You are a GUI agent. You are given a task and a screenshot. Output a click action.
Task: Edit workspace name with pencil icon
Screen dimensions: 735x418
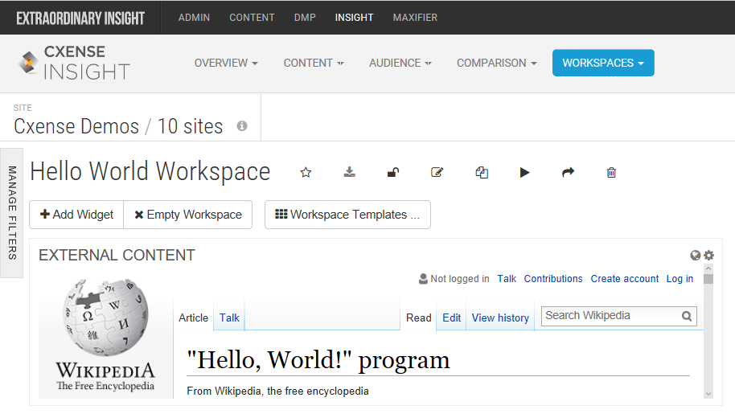tap(437, 173)
